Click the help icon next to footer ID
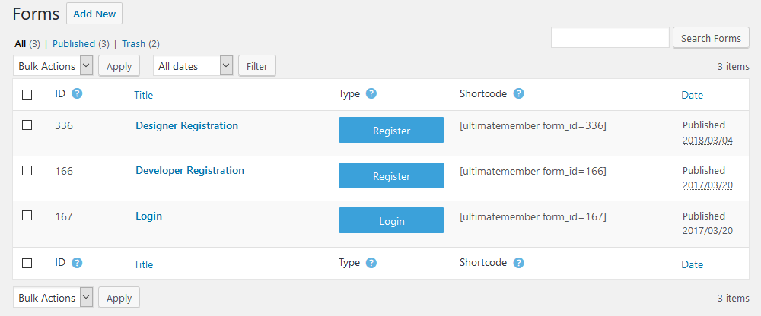The image size is (761, 316). [77, 263]
